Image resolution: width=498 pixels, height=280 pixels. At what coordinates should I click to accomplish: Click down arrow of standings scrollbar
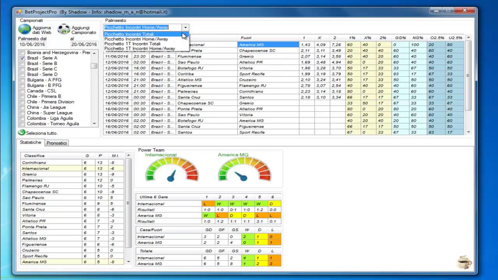(x=129, y=262)
